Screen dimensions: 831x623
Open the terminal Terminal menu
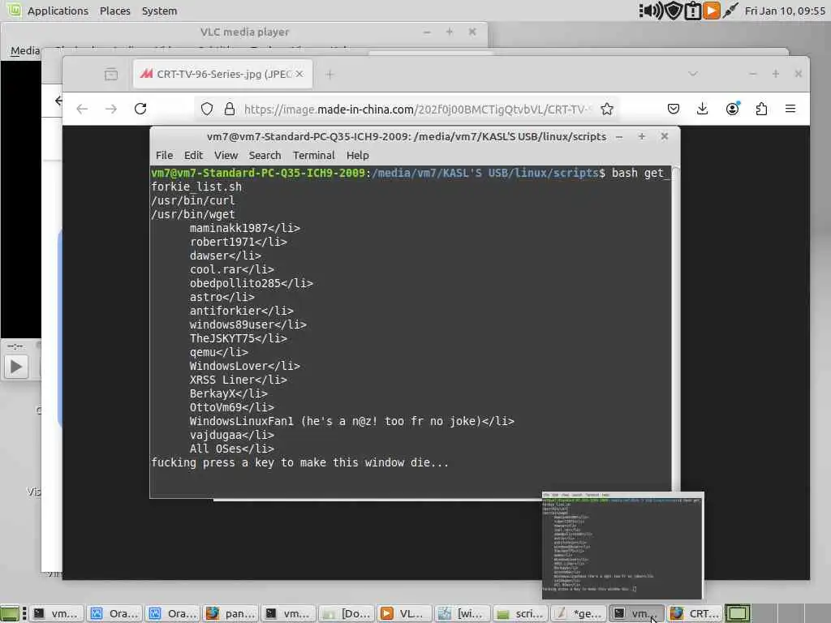click(314, 155)
